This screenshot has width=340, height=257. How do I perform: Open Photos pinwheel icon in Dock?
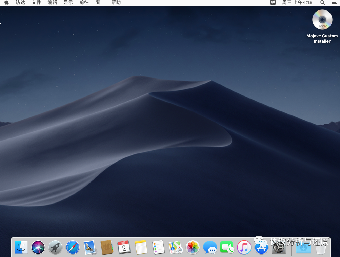click(193, 247)
